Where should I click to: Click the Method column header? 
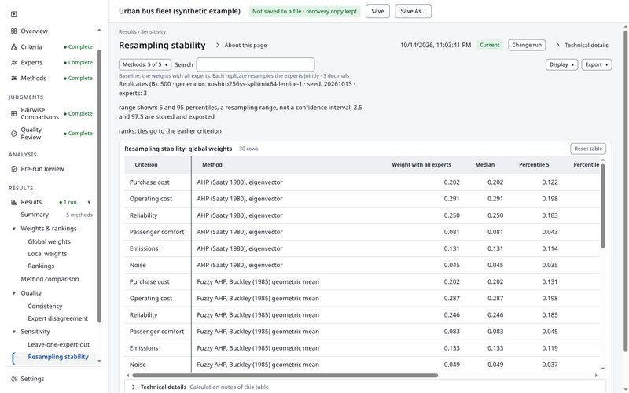212,165
